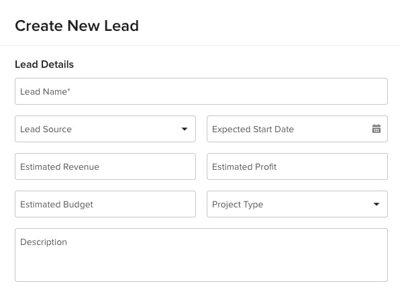Focus the Lead Name input field

(x=201, y=91)
